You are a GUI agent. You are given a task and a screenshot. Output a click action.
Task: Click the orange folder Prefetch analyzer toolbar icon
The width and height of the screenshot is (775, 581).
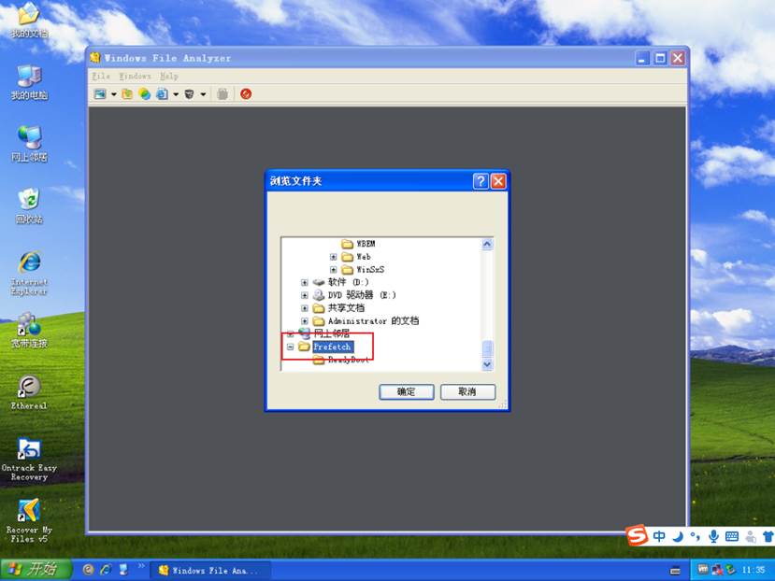[x=127, y=93]
